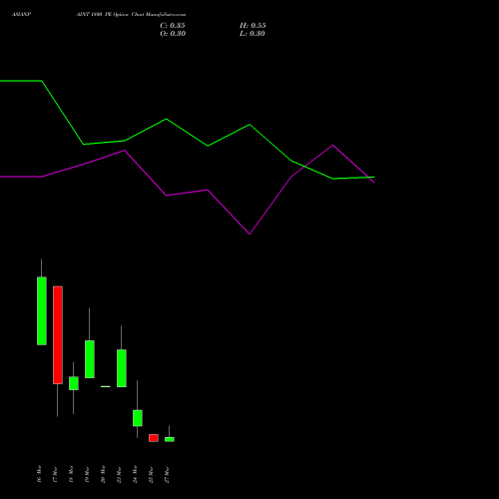Image resolution: width=499 pixels, height=499 pixels.
Task: Click the small red candlestick for 25 Mar
Action: coord(154,438)
